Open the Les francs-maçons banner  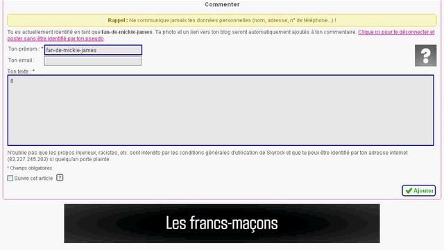[x=222, y=224]
